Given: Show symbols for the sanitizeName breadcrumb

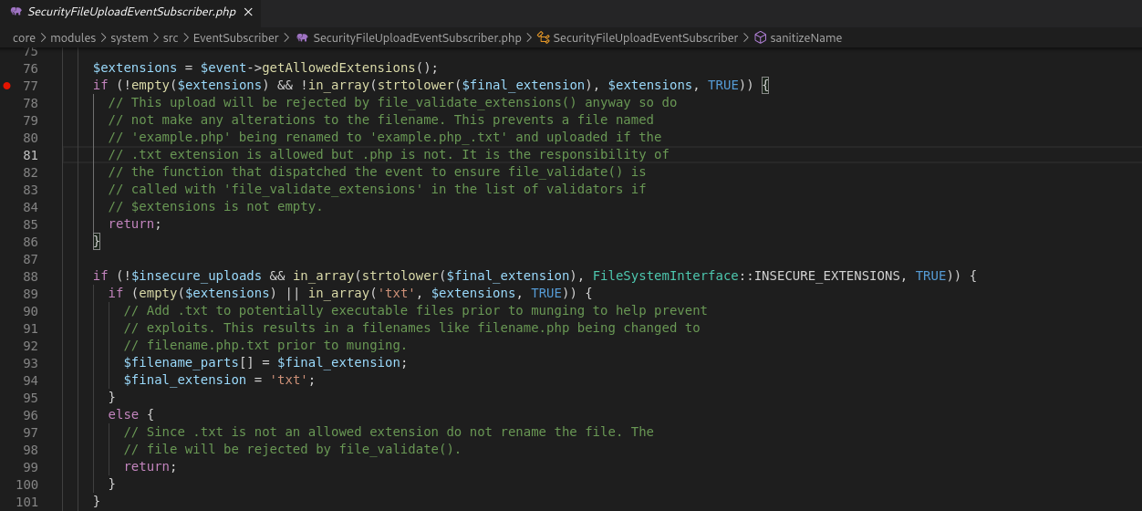Looking at the screenshot, I should (x=805, y=38).
